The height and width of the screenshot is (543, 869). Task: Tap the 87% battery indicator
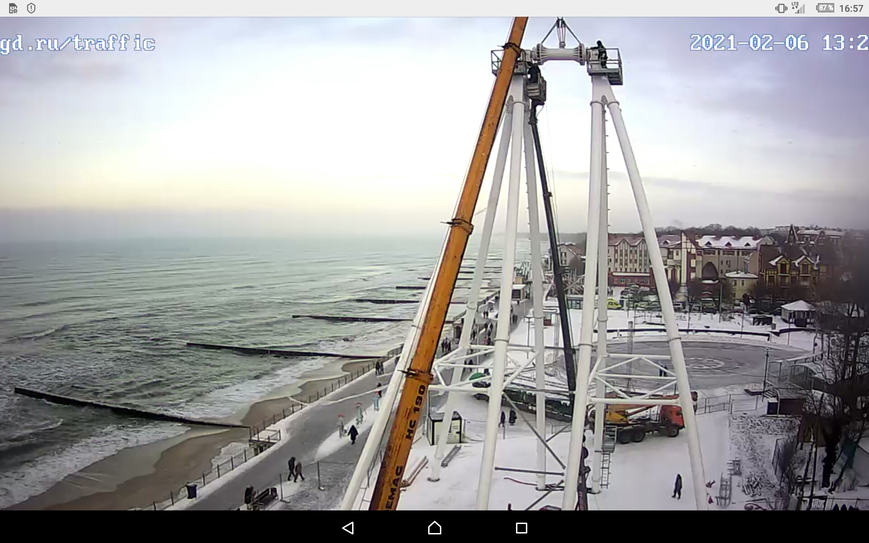(825, 8)
